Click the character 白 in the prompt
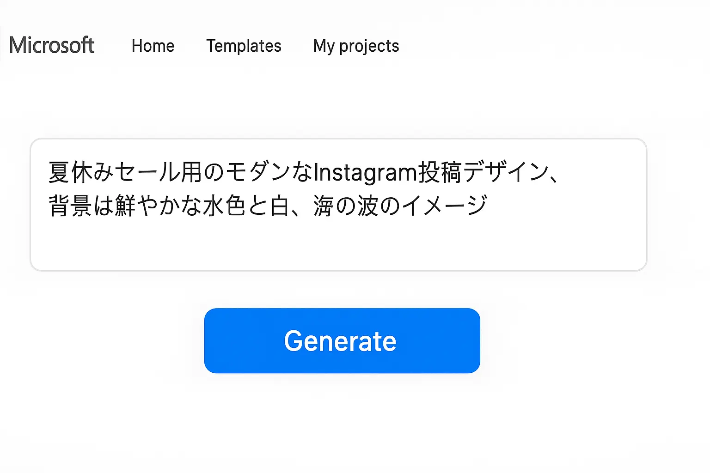The width and height of the screenshot is (710, 473). pos(280,206)
